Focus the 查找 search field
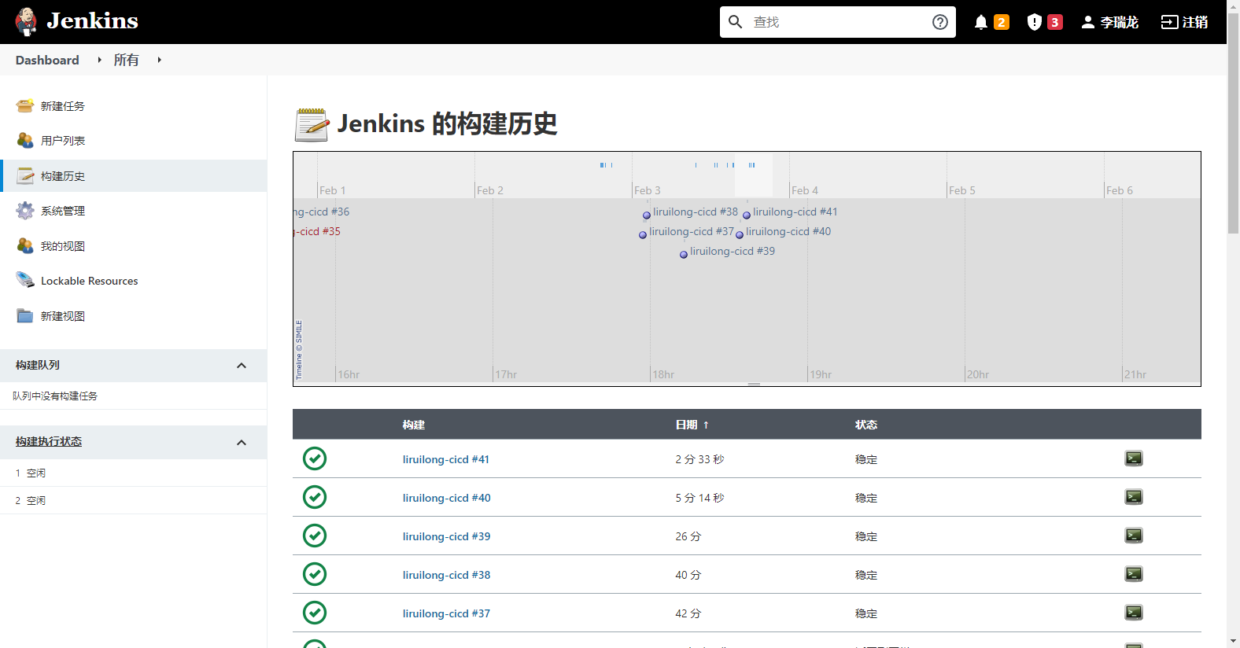Image resolution: width=1240 pixels, height=648 pixels. [x=838, y=22]
